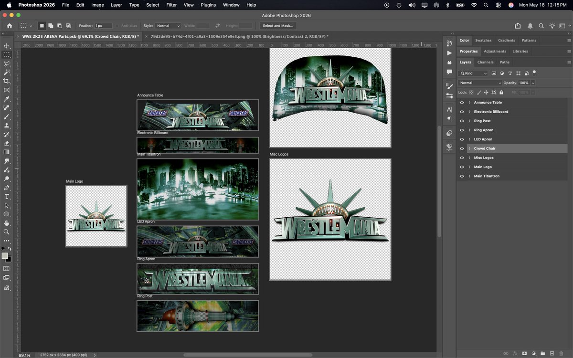The height and width of the screenshot is (358, 573).
Task: Delete layer with trash icon
Action: pyautogui.click(x=561, y=353)
